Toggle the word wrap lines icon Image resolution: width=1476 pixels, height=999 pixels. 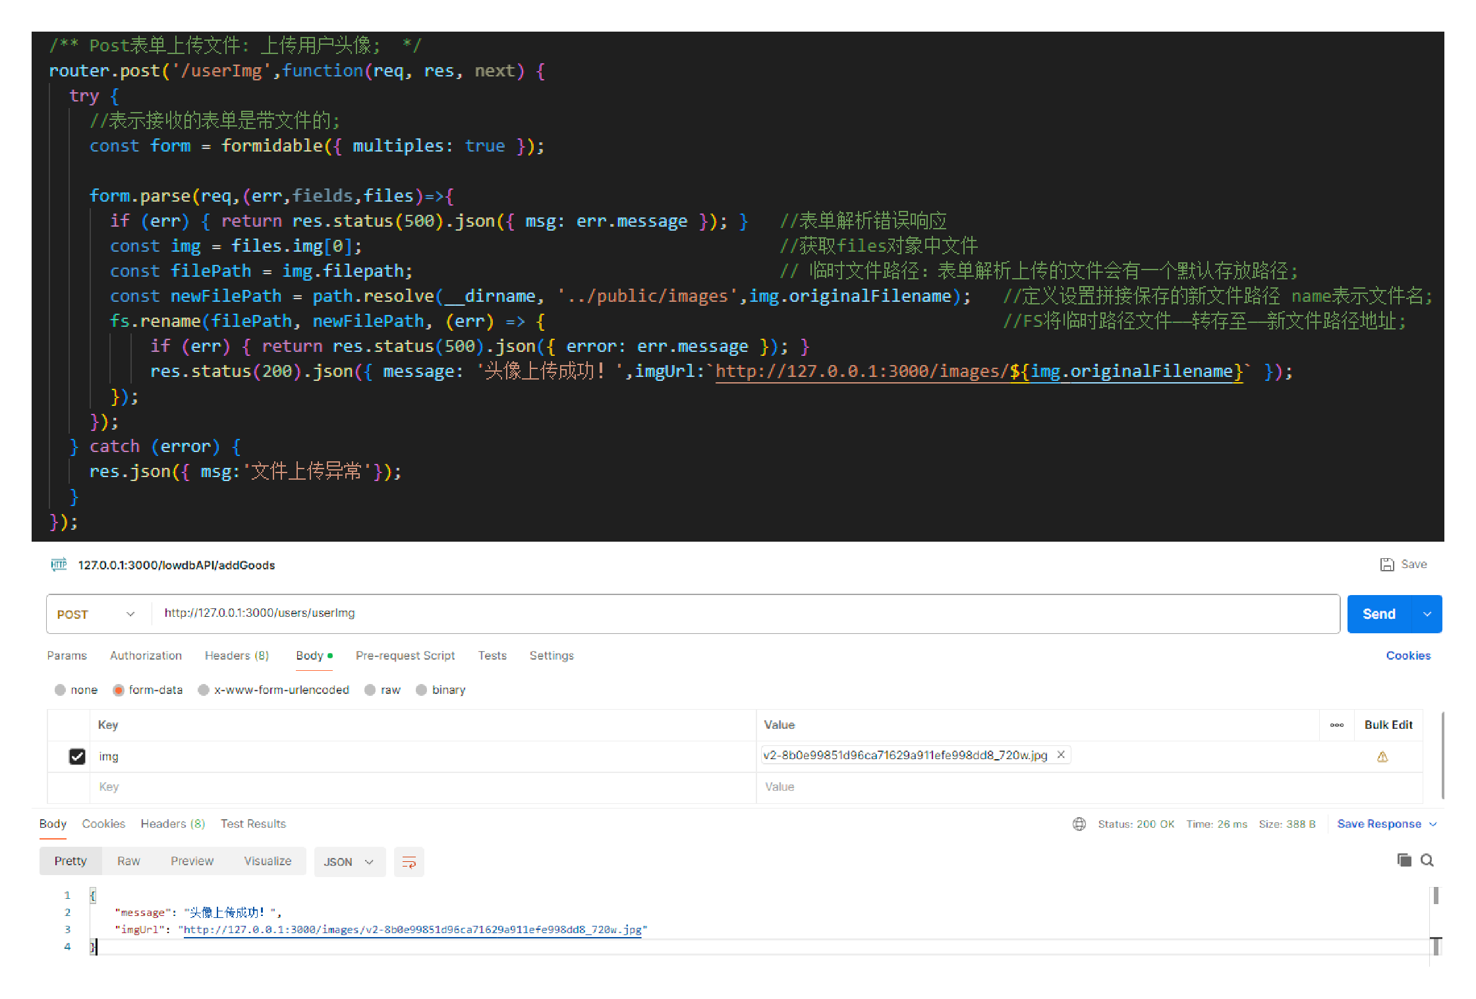[409, 862]
